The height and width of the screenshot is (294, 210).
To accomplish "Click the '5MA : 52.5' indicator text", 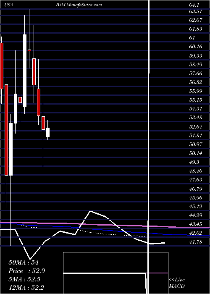I will point(24,279).
